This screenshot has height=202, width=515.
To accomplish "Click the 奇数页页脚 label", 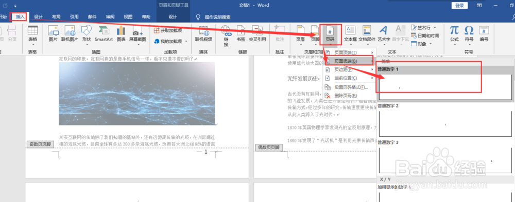I will pyautogui.click(x=40, y=144).
